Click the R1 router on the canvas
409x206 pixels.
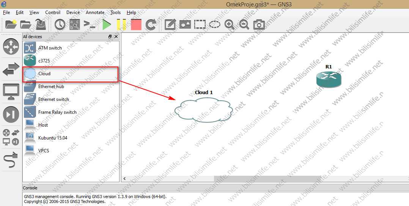(x=329, y=79)
